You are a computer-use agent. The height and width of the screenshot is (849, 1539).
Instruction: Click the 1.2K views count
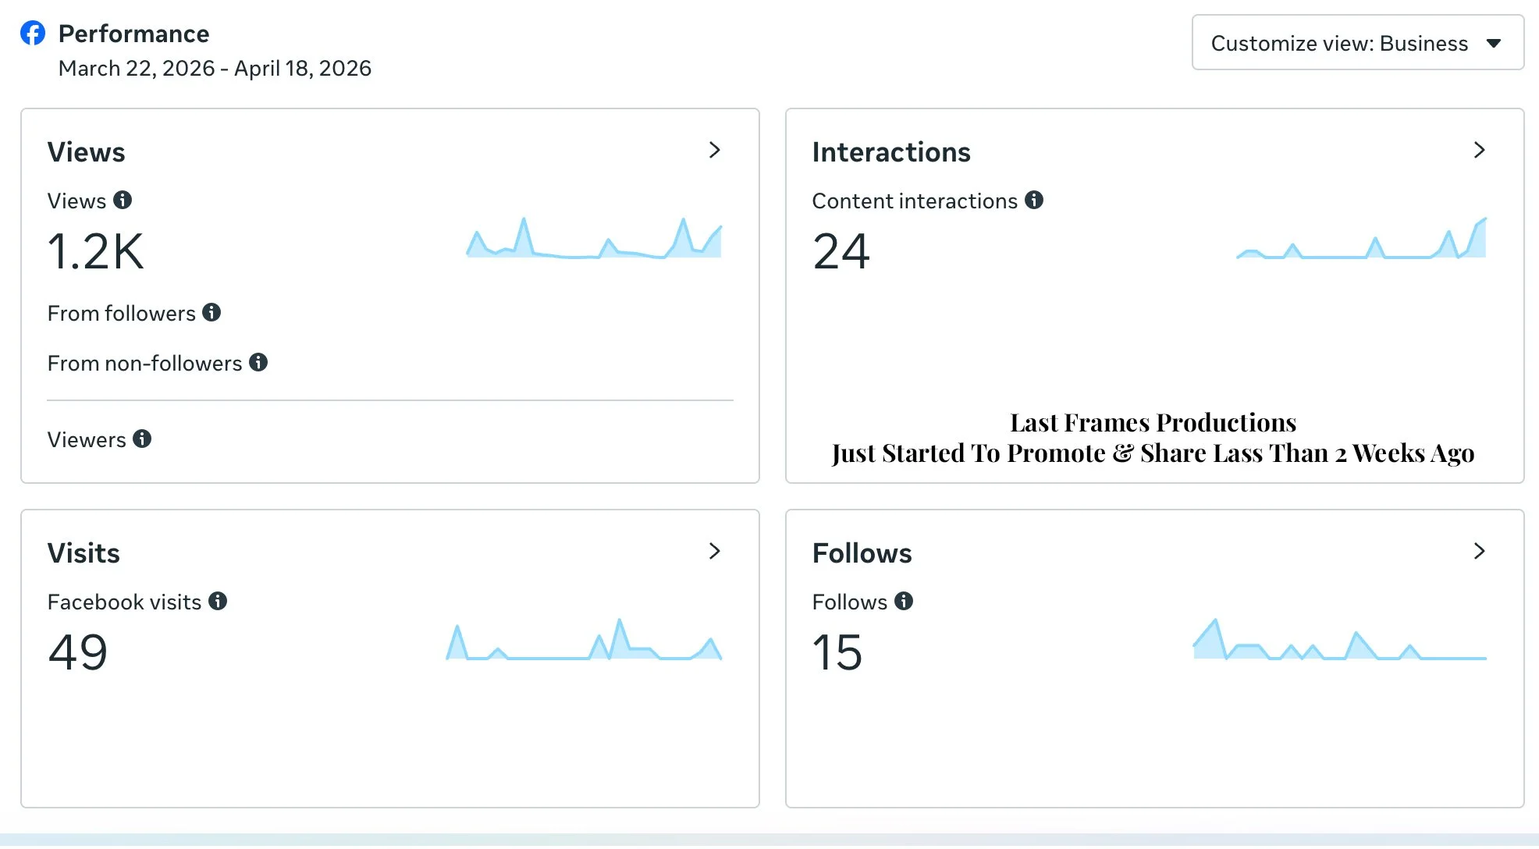pyautogui.click(x=96, y=251)
